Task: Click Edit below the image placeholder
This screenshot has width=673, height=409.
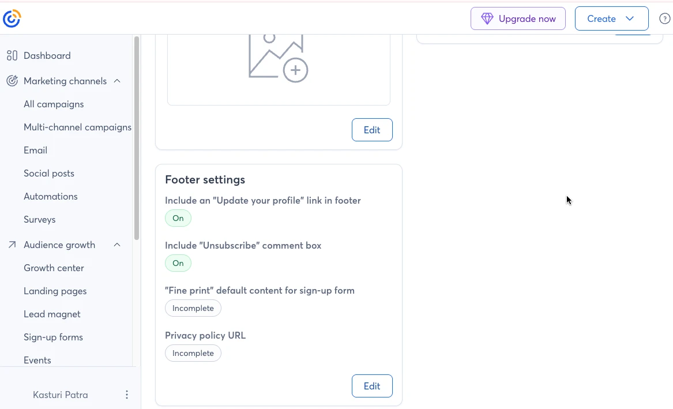Action: tap(372, 130)
